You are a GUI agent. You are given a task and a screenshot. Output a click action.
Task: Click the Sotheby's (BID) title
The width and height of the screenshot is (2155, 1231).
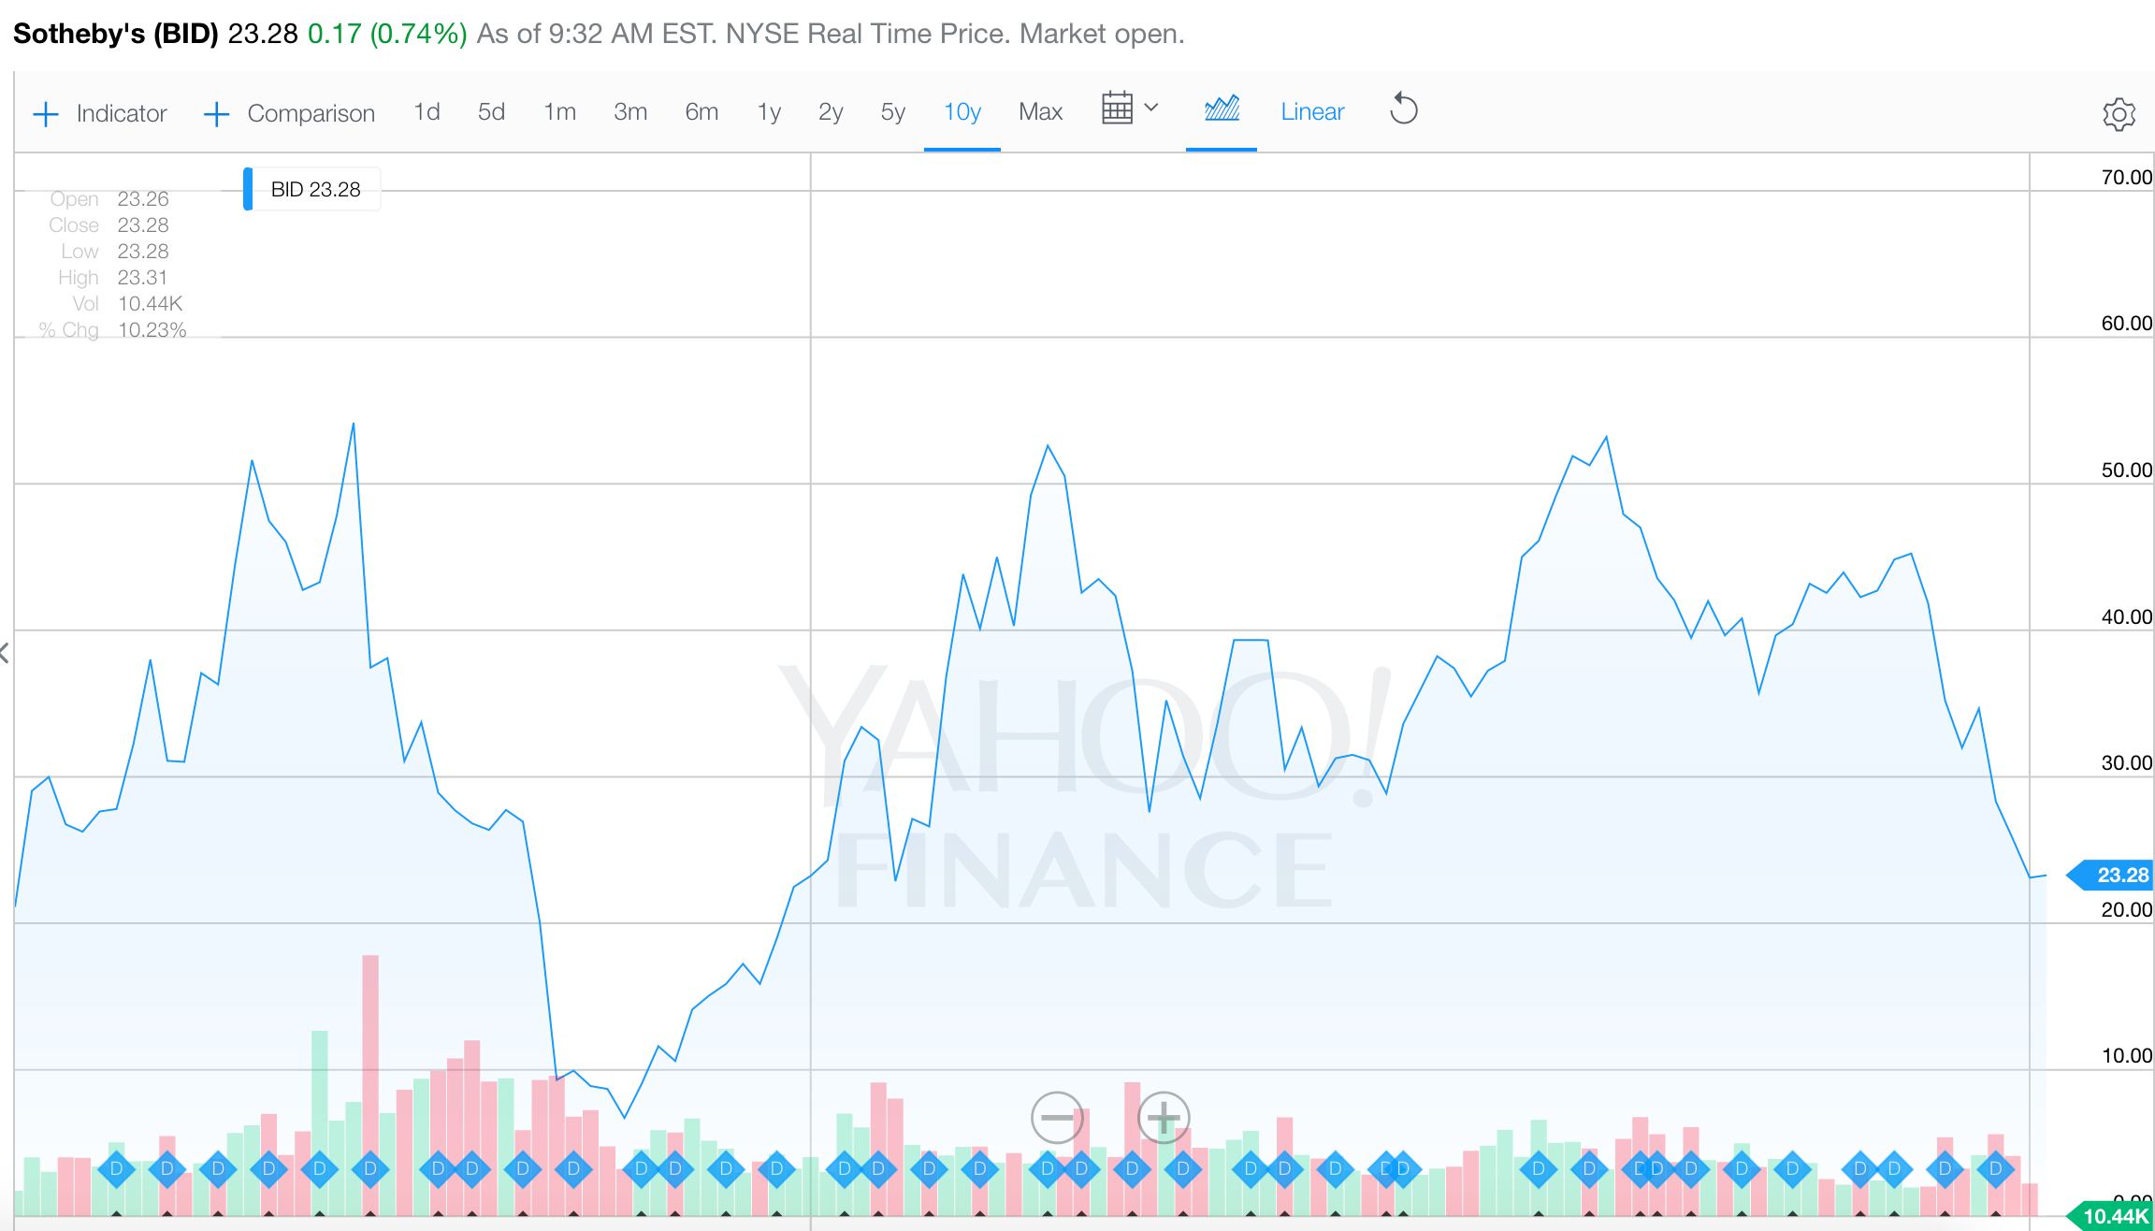(x=115, y=34)
